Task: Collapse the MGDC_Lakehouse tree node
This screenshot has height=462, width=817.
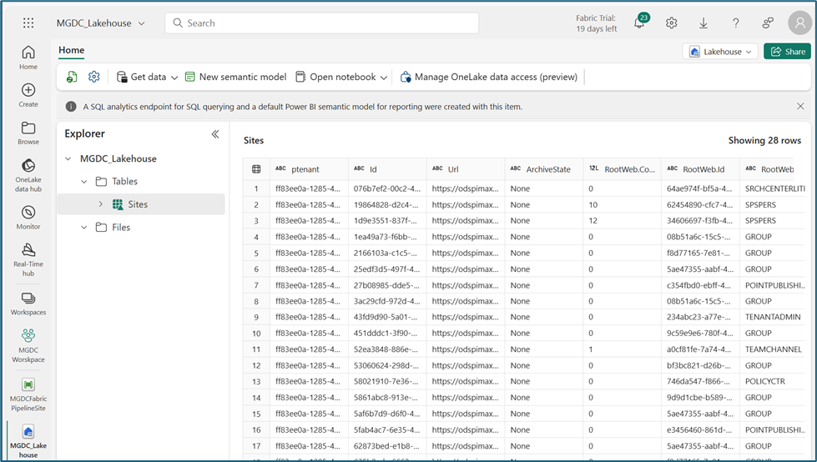Action: point(68,158)
